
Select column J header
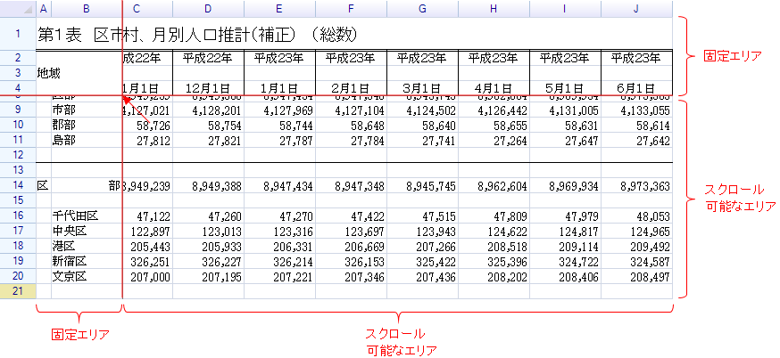(x=635, y=9)
